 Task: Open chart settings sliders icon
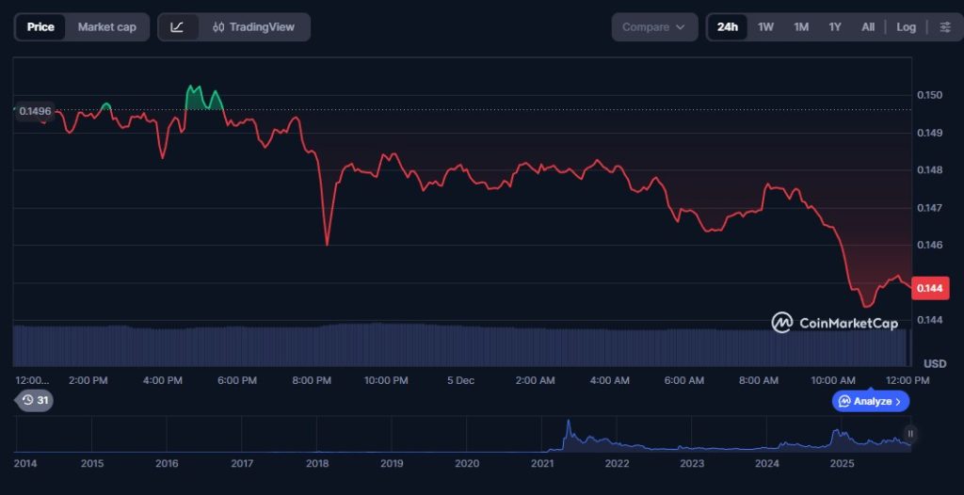pos(945,27)
